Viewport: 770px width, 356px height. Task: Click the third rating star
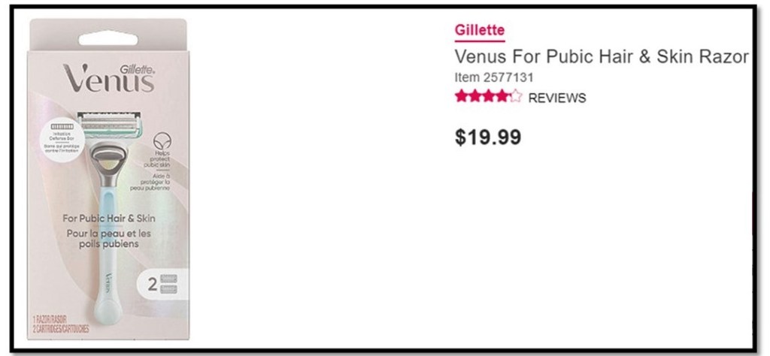pyautogui.click(x=487, y=97)
